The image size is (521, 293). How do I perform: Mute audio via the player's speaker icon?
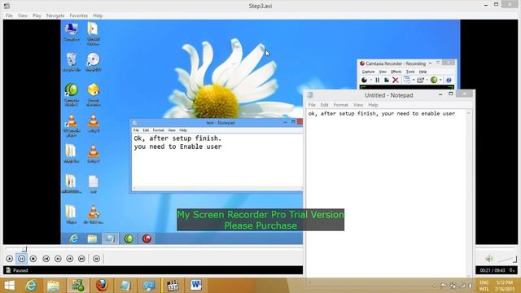pos(488,259)
